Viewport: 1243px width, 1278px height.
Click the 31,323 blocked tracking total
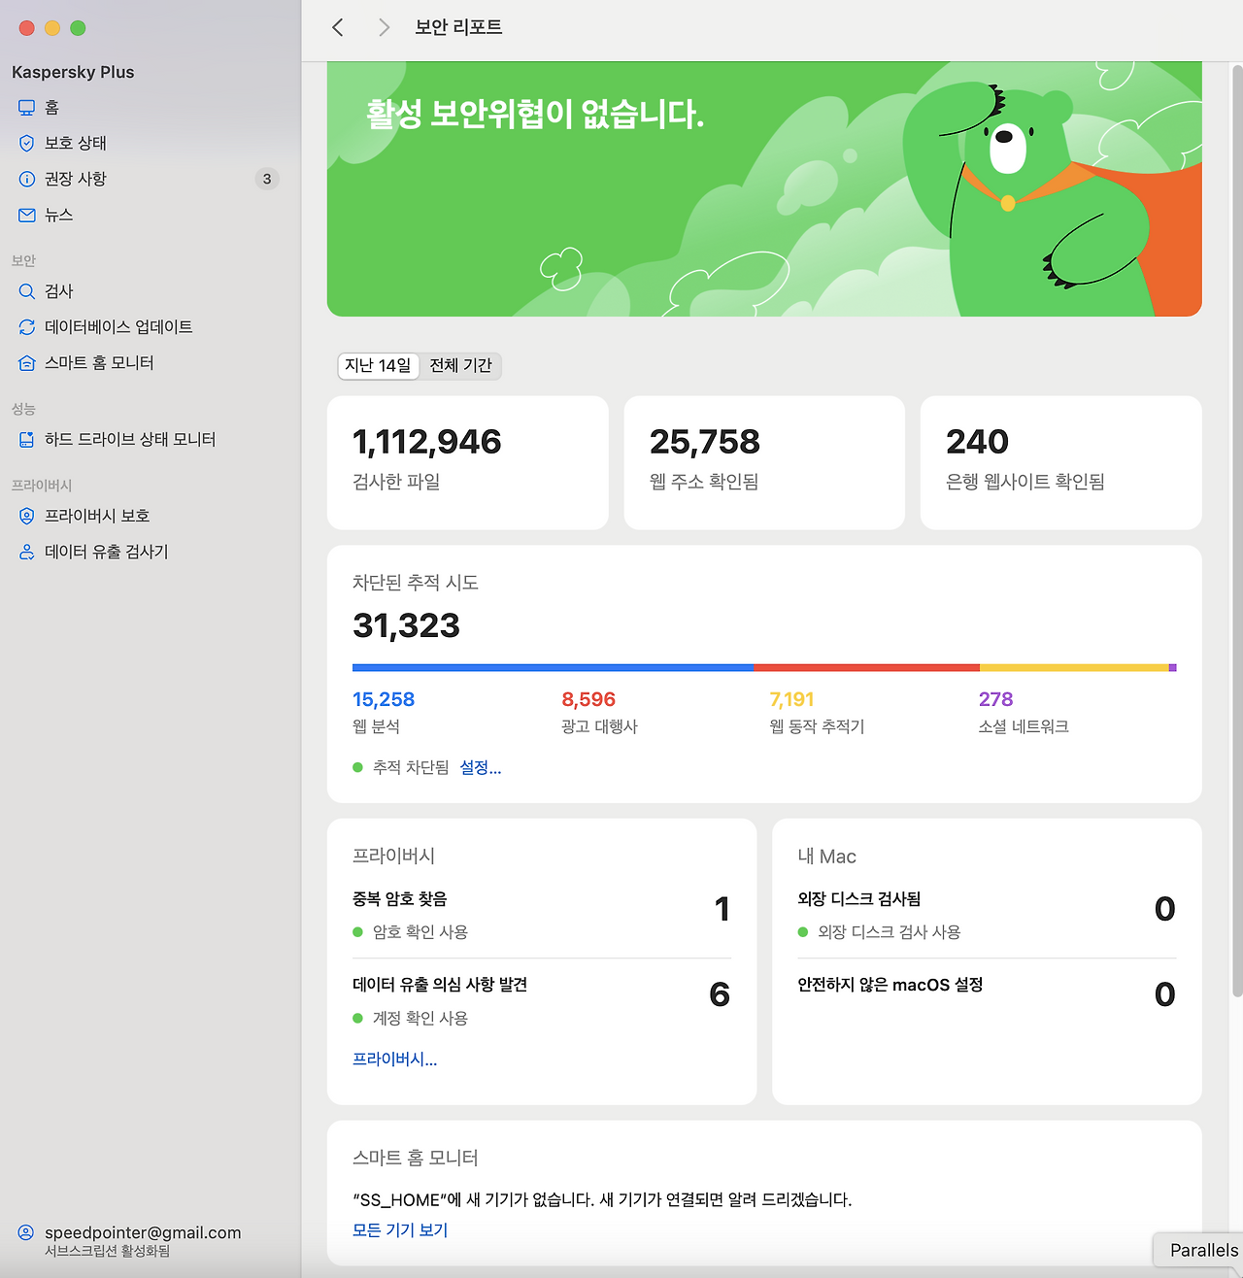[406, 625]
